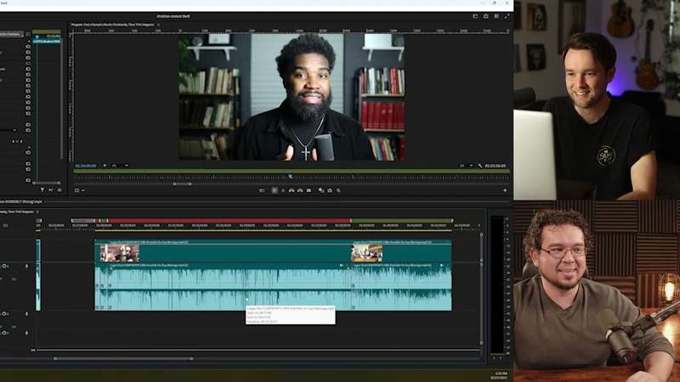The height and width of the screenshot is (382, 680).
Task: Click the Workspaces icon in the header bar
Action: click(x=473, y=15)
